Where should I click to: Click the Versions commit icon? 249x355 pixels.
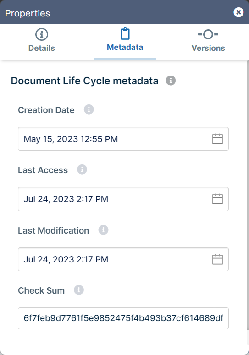pyautogui.click(x=208, y=34)
